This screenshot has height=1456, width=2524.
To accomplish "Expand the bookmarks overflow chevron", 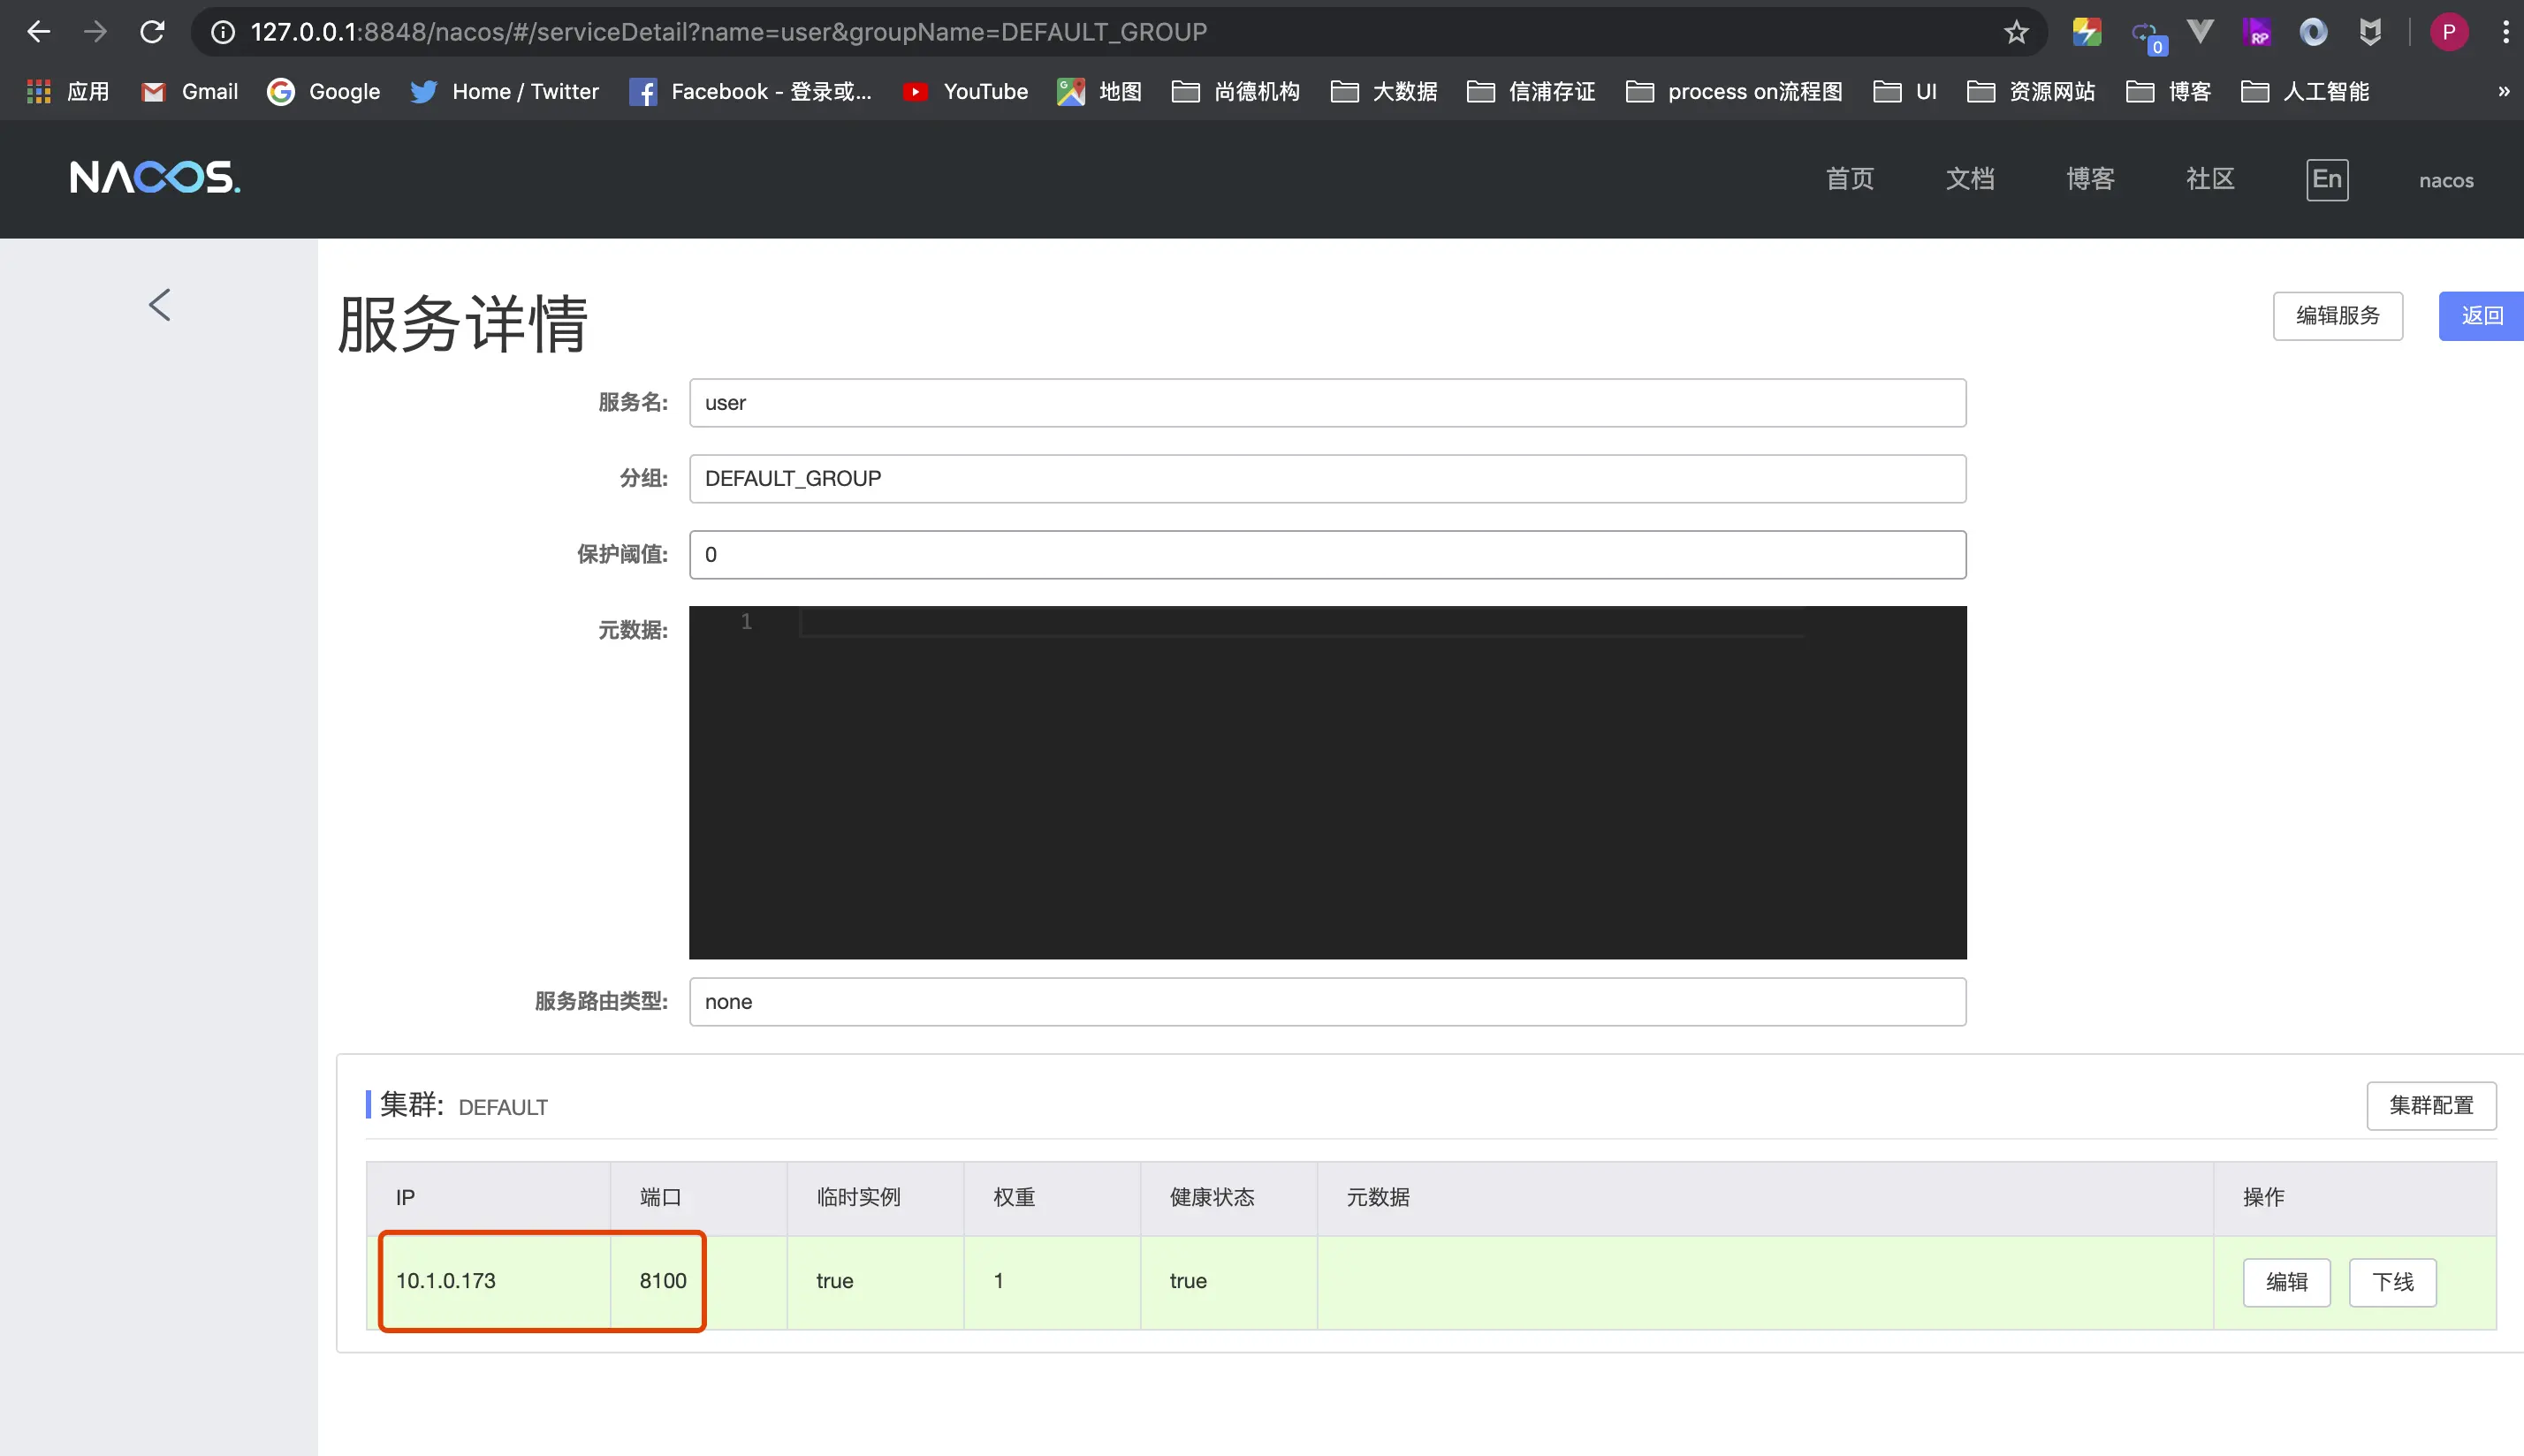I will [2504, 91].
